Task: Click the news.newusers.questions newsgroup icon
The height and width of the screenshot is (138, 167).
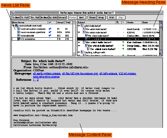Action: [19, 32]
